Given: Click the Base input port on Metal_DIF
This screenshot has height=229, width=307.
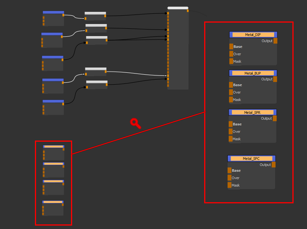Looking at the screenshot, I should 231,47.
